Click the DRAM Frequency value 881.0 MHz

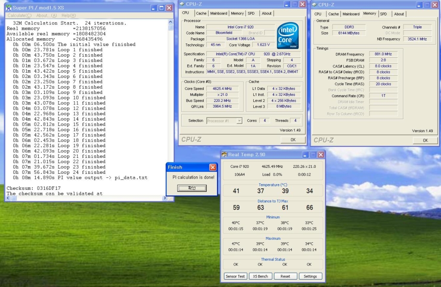(383, 54)
